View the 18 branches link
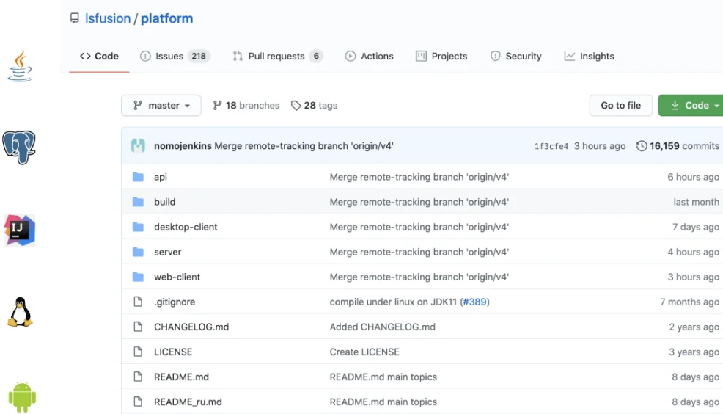 point(246,105)
